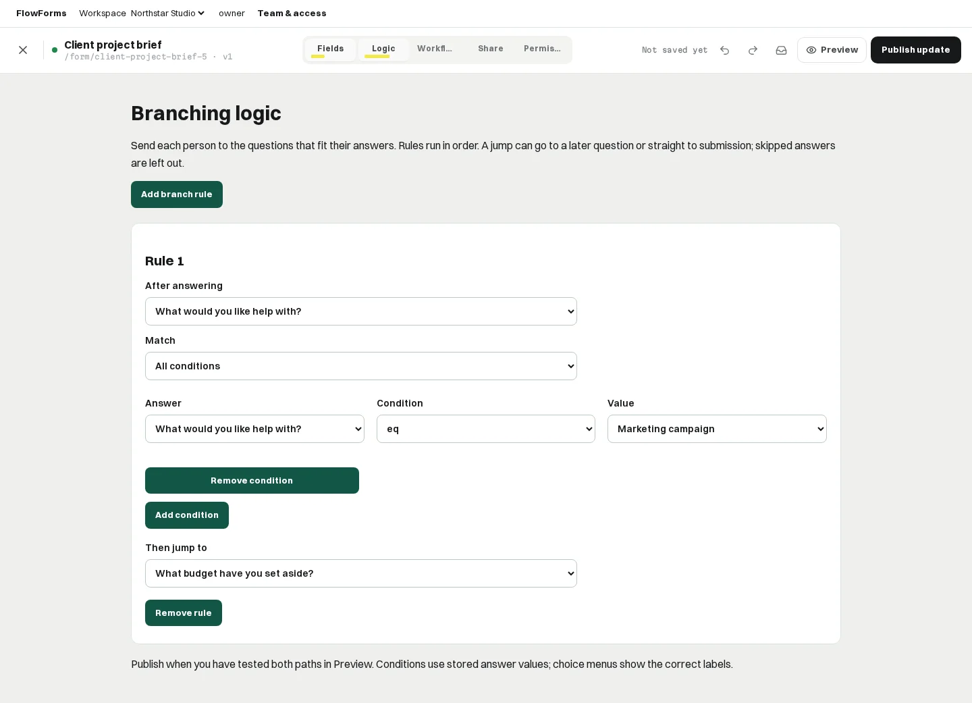Image resolution: width=972 pixels, height=703 pixels.
Task: Open the Value dropdown showing Marketing campaign
Action: coord(717,429)
